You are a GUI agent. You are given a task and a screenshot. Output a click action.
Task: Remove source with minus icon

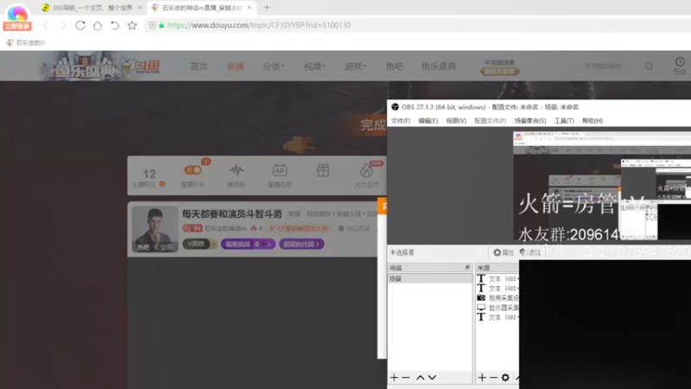pos(493,378)
